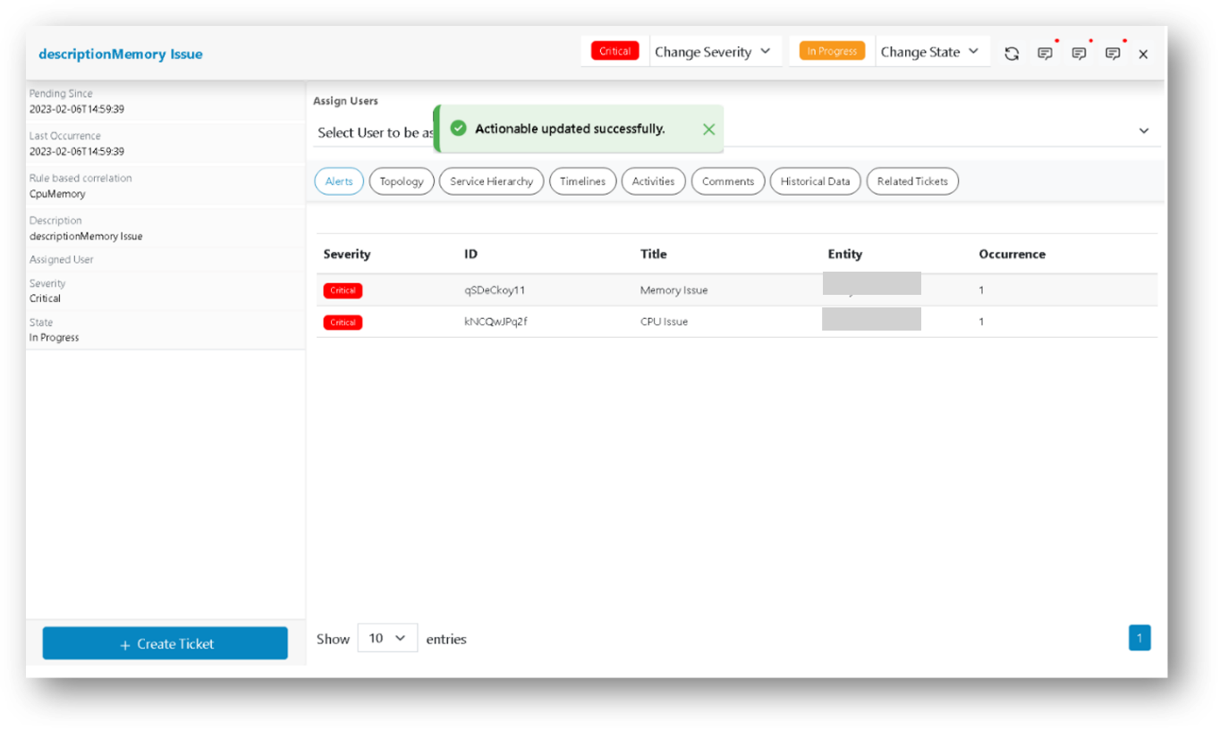
Task: Dismiss the success notification toast
Action: 708,130
